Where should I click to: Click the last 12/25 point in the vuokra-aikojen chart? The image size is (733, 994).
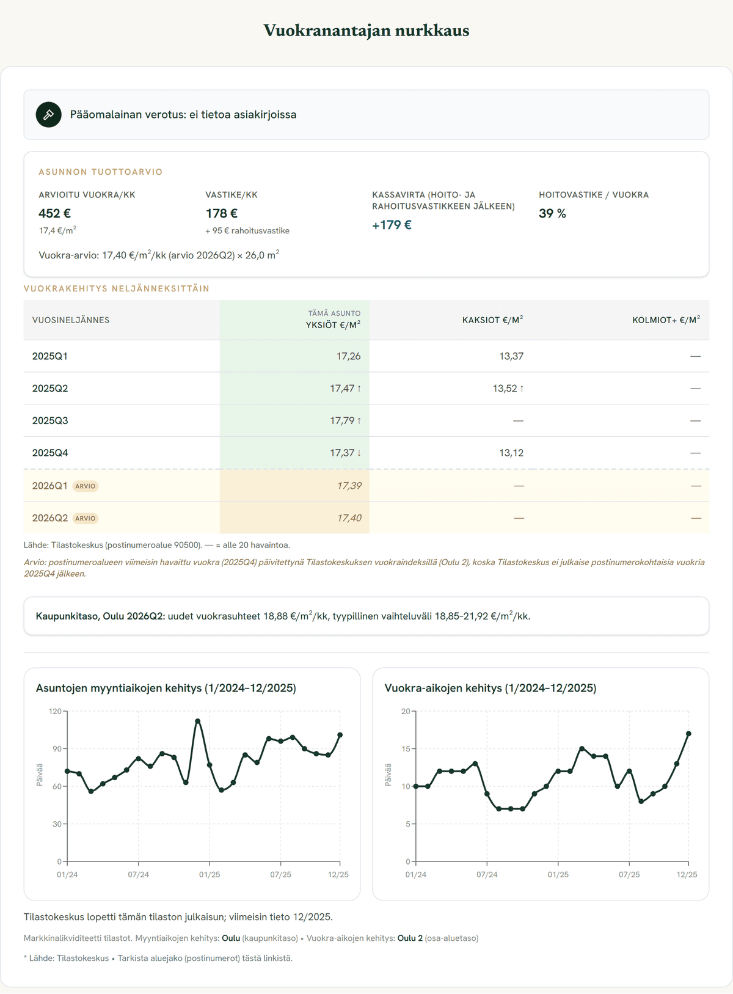pos(688,734)
